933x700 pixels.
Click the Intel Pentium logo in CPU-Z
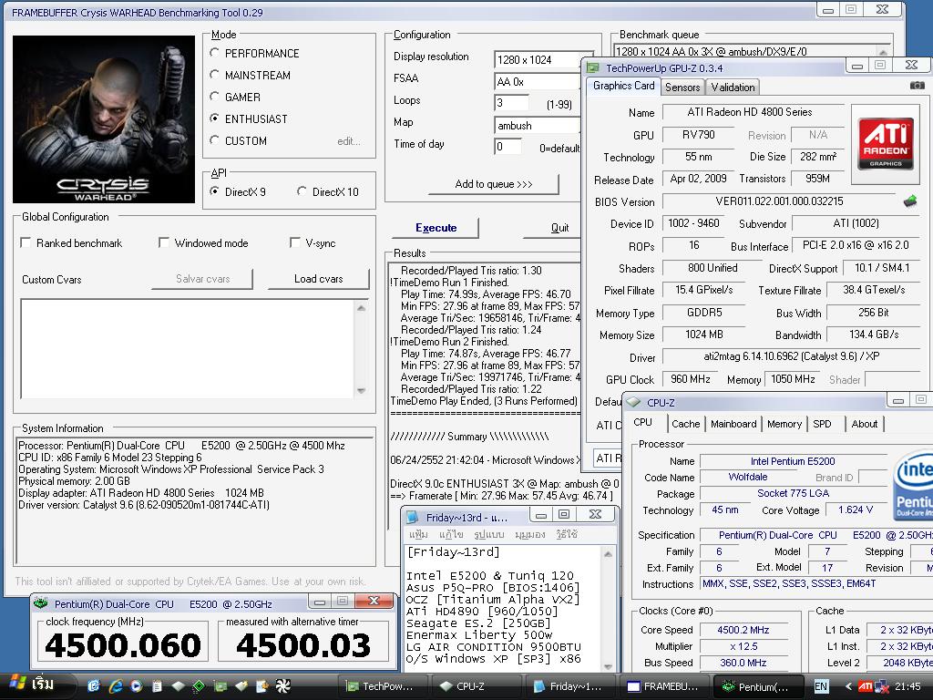point(913,486)
